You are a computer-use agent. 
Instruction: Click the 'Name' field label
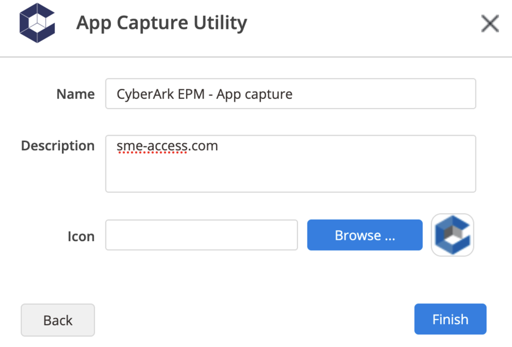coord(75,94)
